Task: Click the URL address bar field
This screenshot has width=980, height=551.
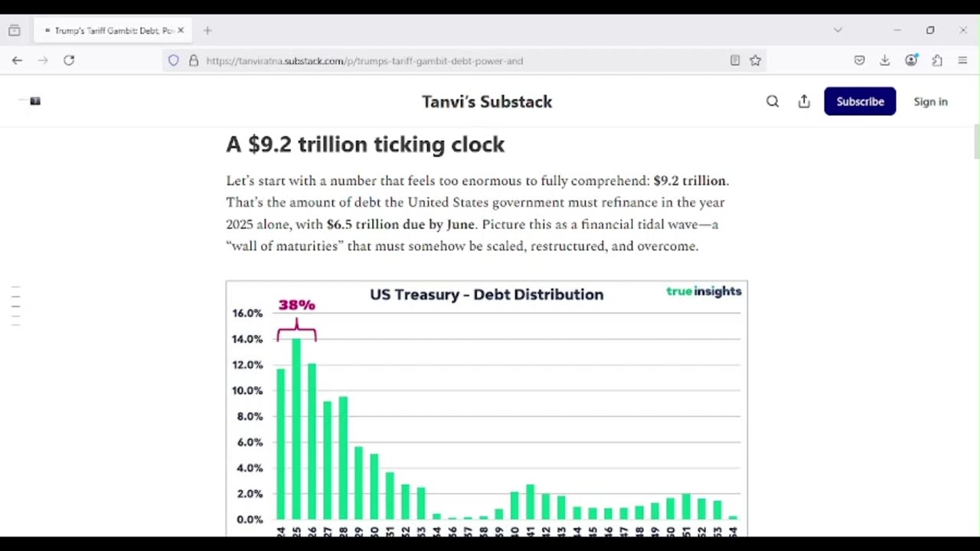Action: (459, 60)
